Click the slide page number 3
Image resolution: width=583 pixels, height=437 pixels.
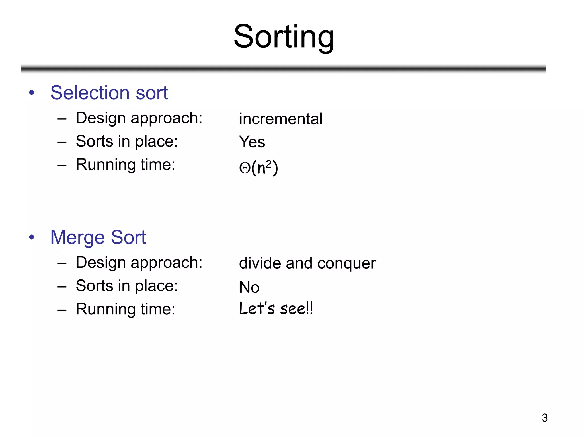click(x=544, y=418)
